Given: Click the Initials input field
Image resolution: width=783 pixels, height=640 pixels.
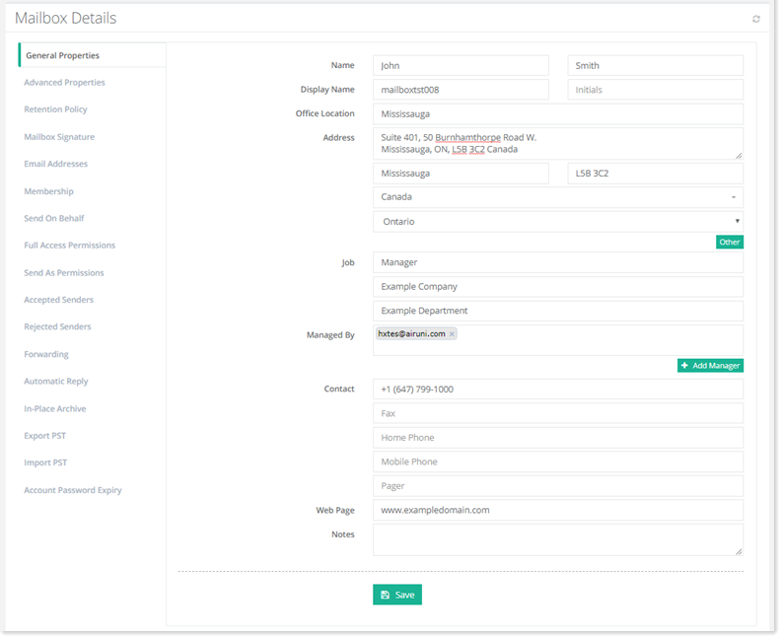Looking at the screenshot, I should pyautogui.click(x=655, y=90).
